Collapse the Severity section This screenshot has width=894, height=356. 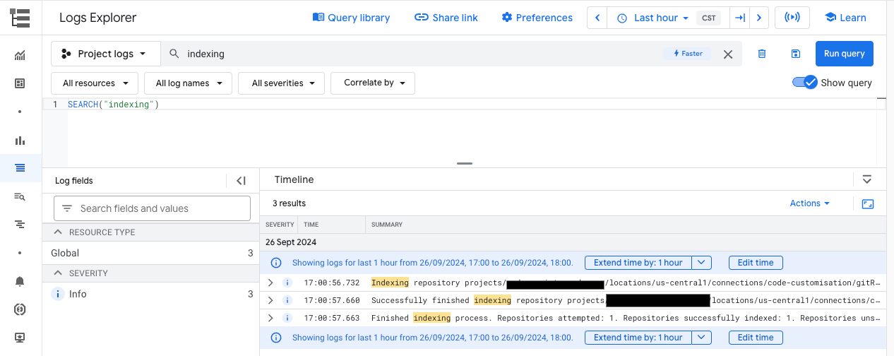click(x=58, y=273)
